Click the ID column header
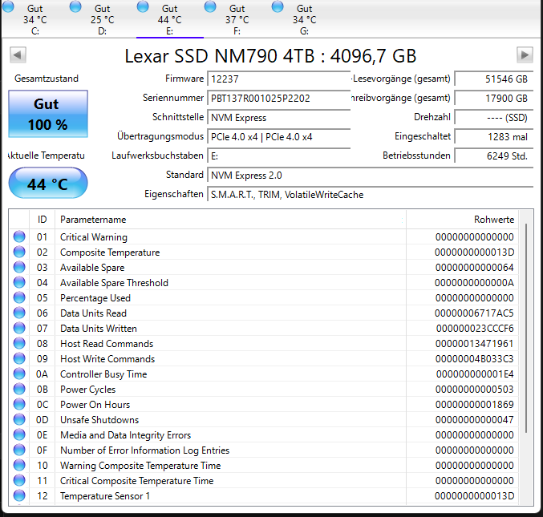The image size is (543, 517). click(x=42, y=220)
